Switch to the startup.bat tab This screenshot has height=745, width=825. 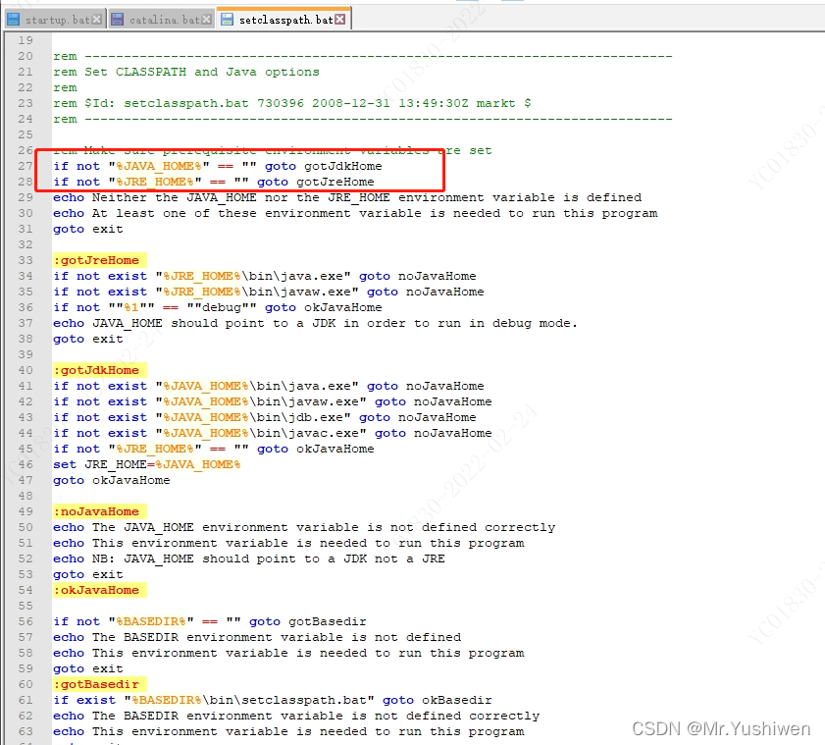coord(55,20)
